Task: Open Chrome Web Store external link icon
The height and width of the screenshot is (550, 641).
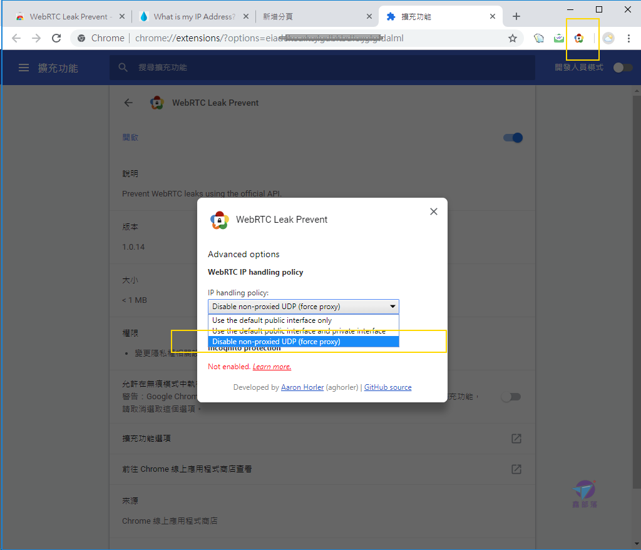Action: click(516, 469)
